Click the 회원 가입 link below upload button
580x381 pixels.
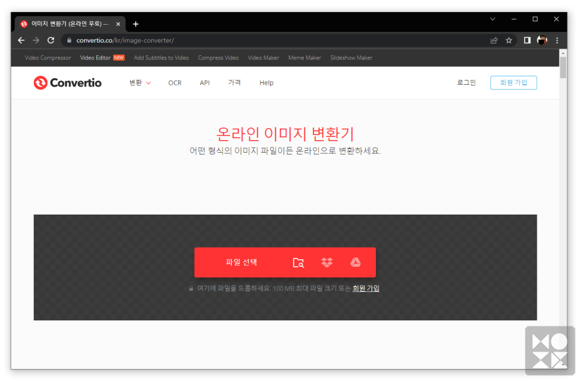366,288
